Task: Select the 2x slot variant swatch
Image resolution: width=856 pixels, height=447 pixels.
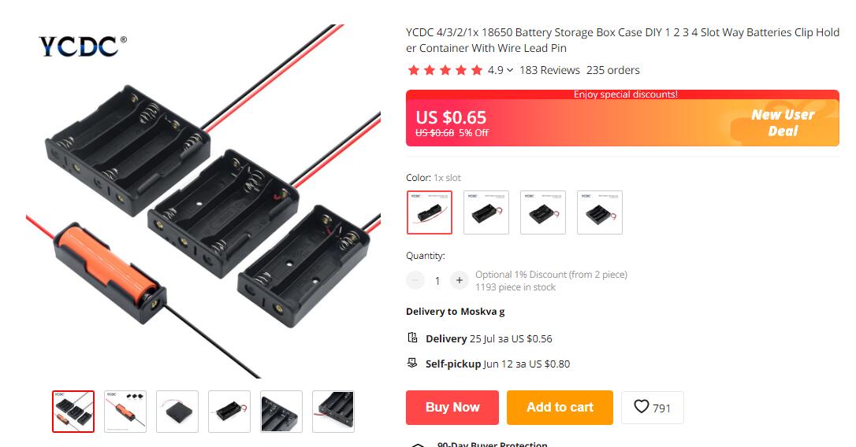Action: (x=486, y=212)
